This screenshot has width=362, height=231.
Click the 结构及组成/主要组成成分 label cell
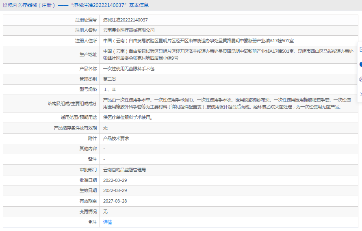coord(72,104)
